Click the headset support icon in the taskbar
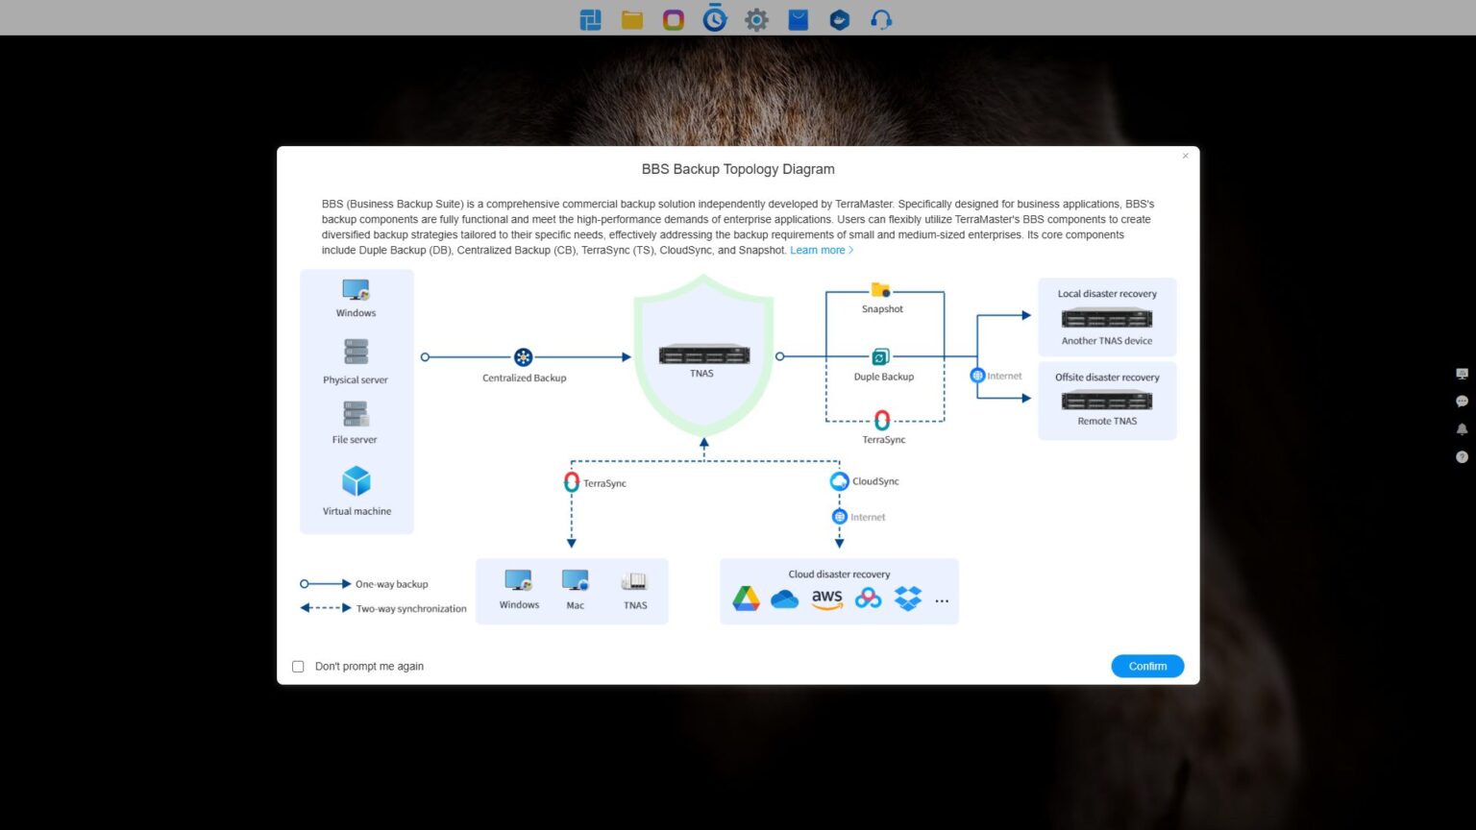The image size is (1476, 830). 880,18
